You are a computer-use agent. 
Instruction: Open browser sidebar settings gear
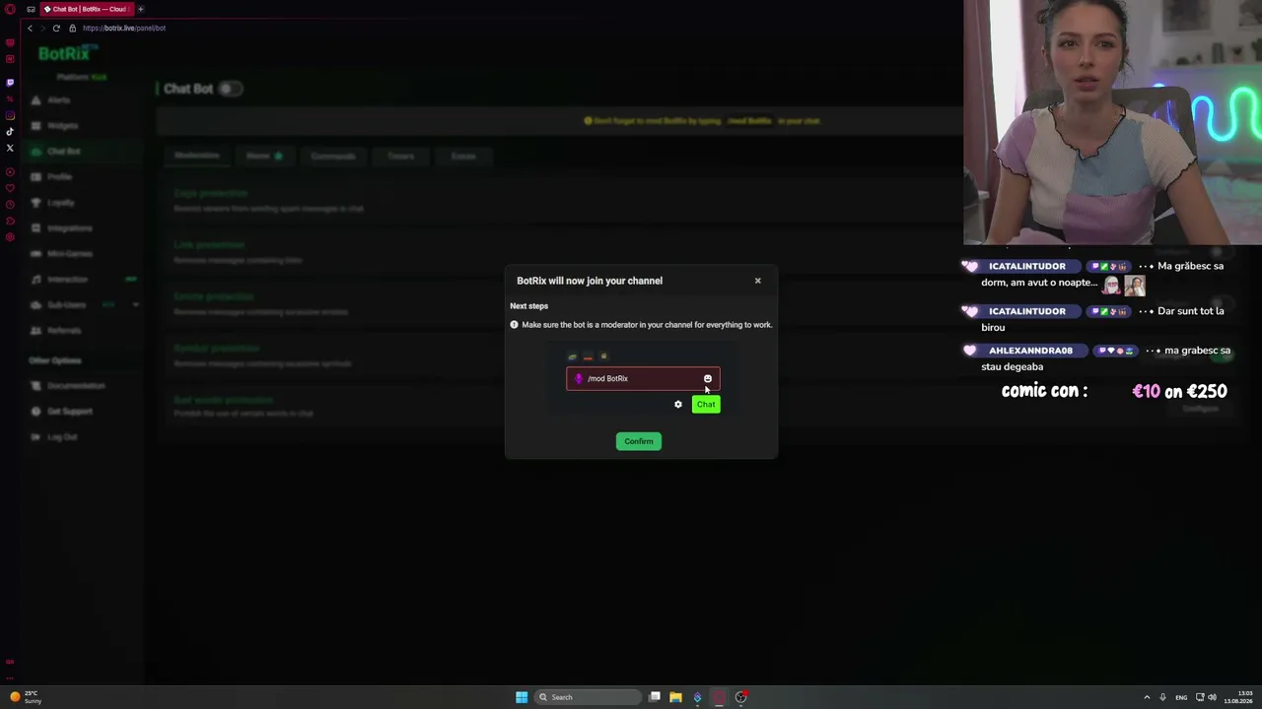click(10, 236)
